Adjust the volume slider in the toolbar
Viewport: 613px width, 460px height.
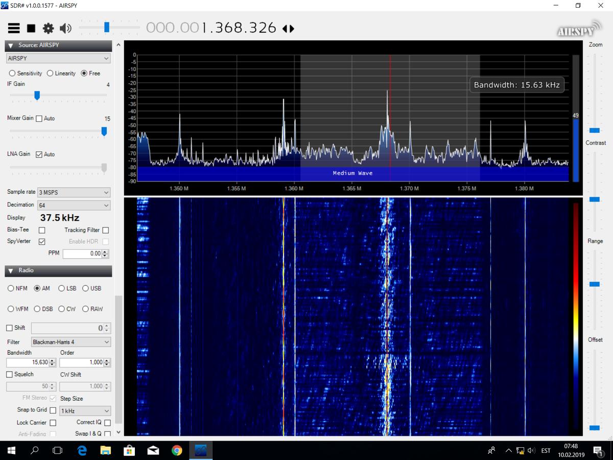(x=107, y=27)
